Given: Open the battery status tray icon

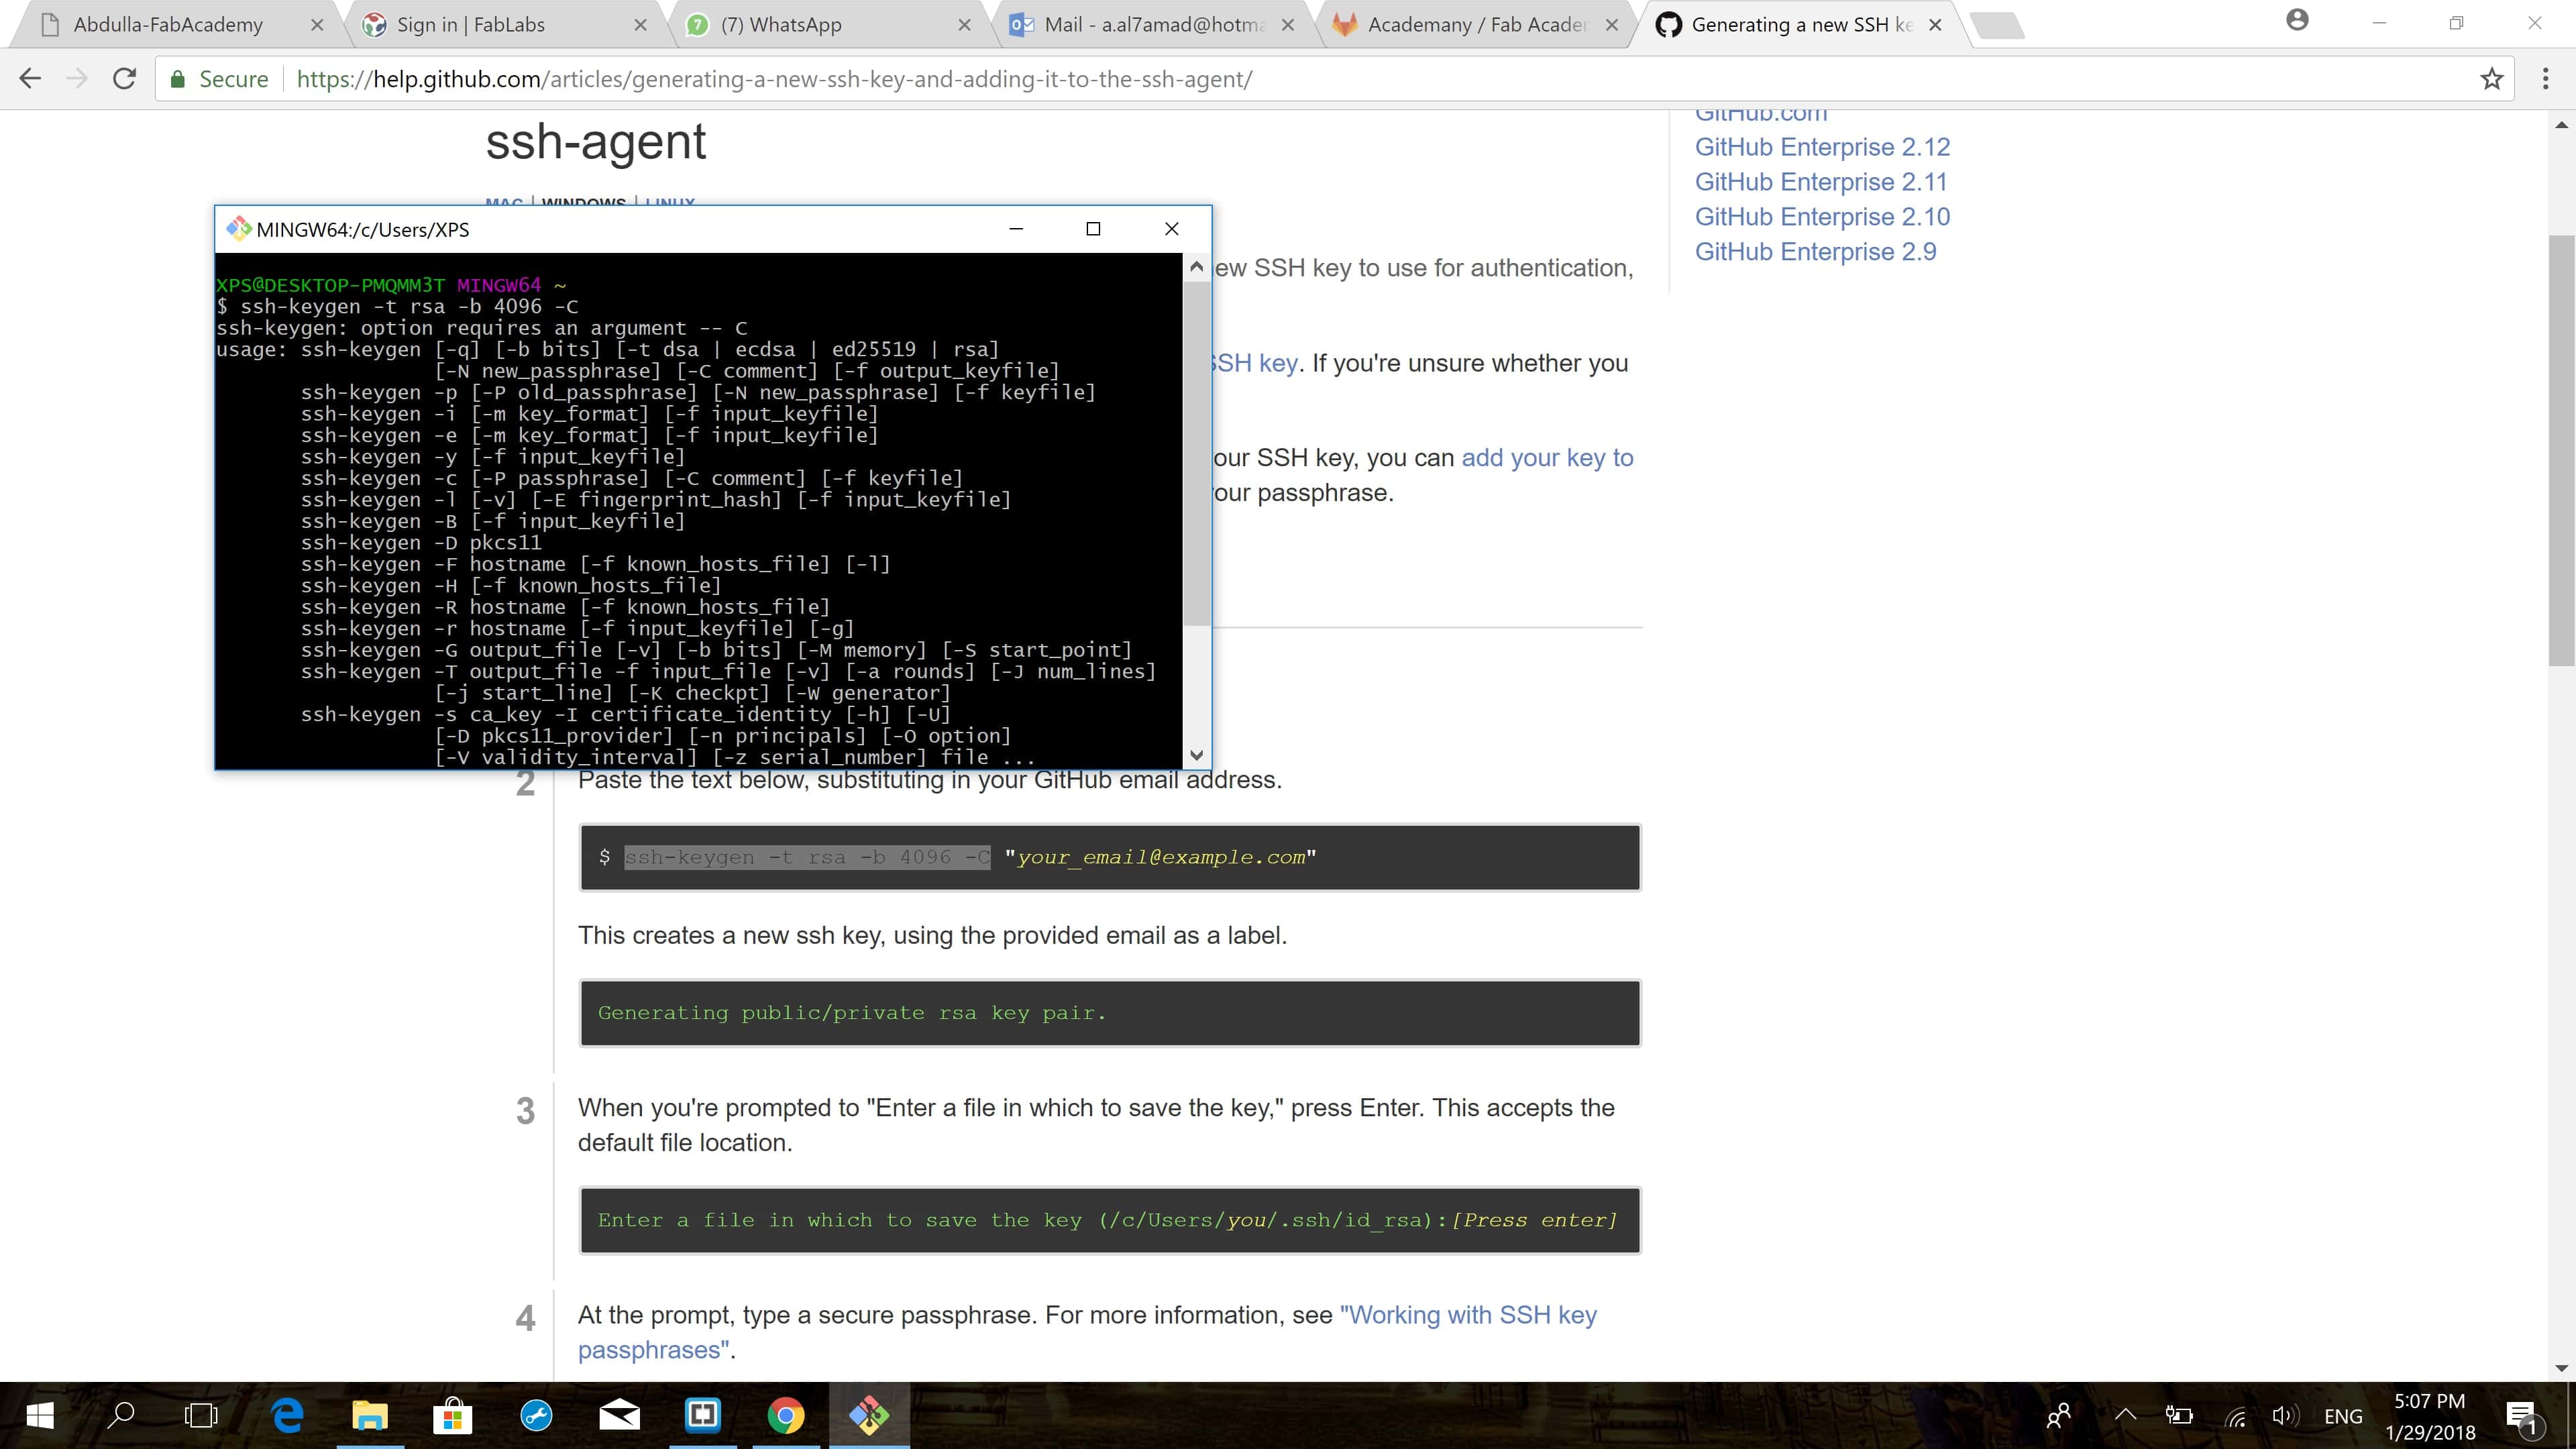Looking at the screenshot, I should (2178, 1415).
